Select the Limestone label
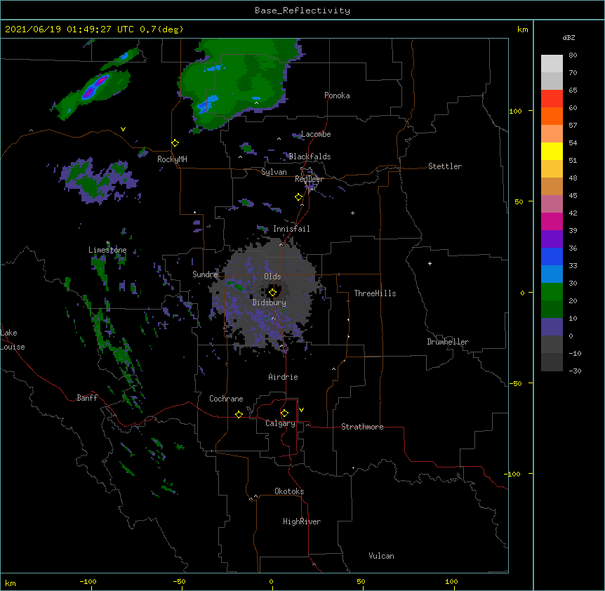 pyautogui.click(x=107, y=250)
